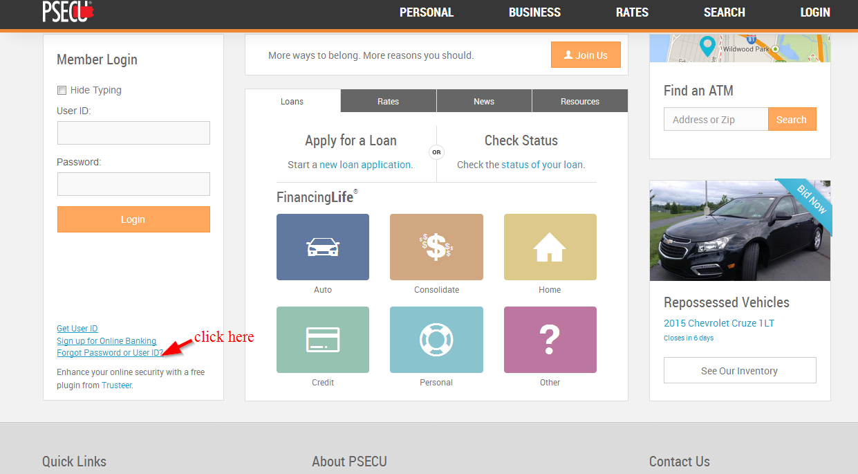Click the map location pin
Viewport: 858px width, 474px height.
(x=707, y=46)
